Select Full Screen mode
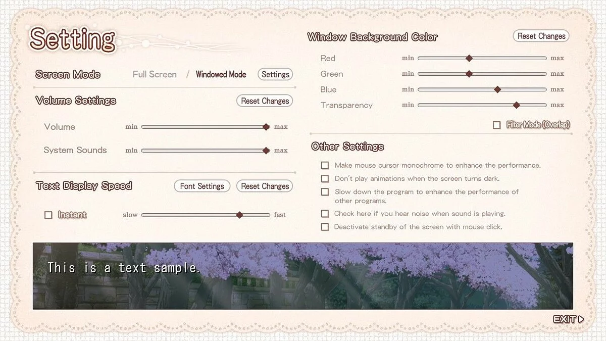The width and height of the screenshot is (606, 341). tap(155, 74)
